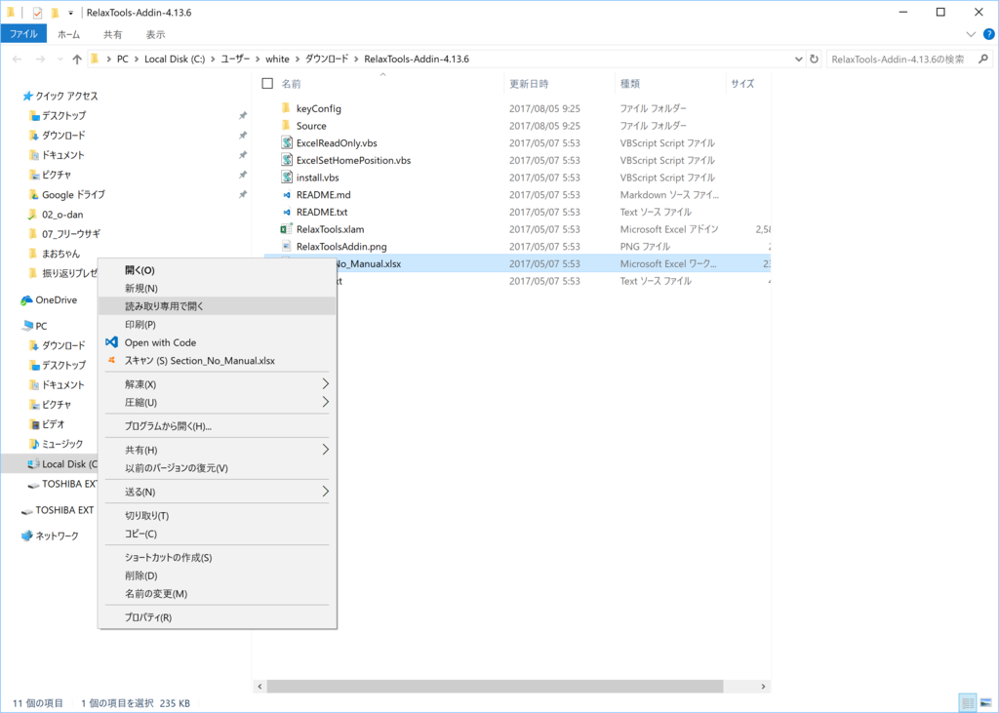The width and height of the screenshot is (999, 713).
Task: Open the 02_o-dan folder in sidebar
Action: [x=56, y=214]
